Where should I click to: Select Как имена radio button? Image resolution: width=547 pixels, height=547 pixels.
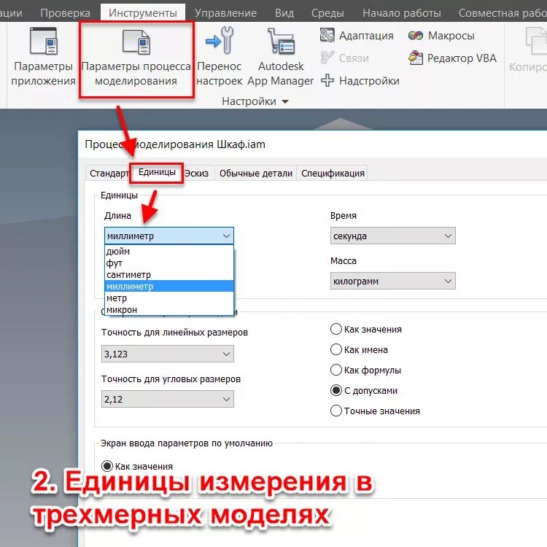point(336,349)
